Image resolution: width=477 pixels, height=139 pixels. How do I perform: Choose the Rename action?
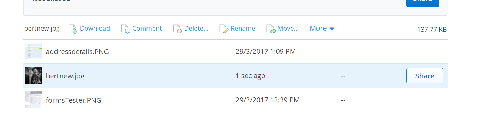243,29
